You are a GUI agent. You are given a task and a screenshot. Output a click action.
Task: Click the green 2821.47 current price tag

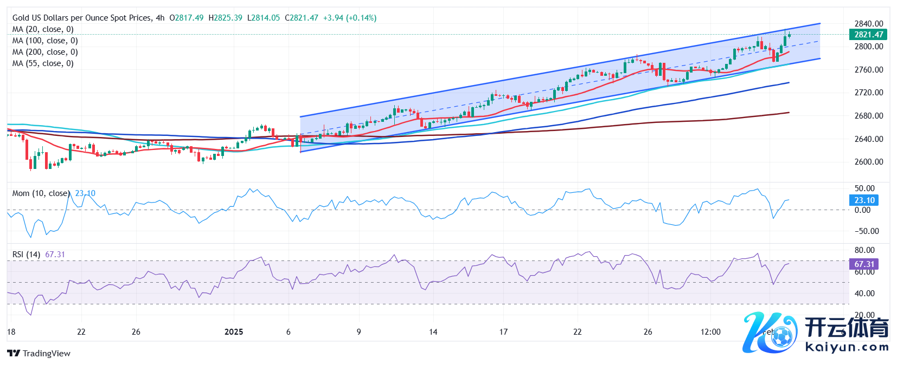(868, 34)
